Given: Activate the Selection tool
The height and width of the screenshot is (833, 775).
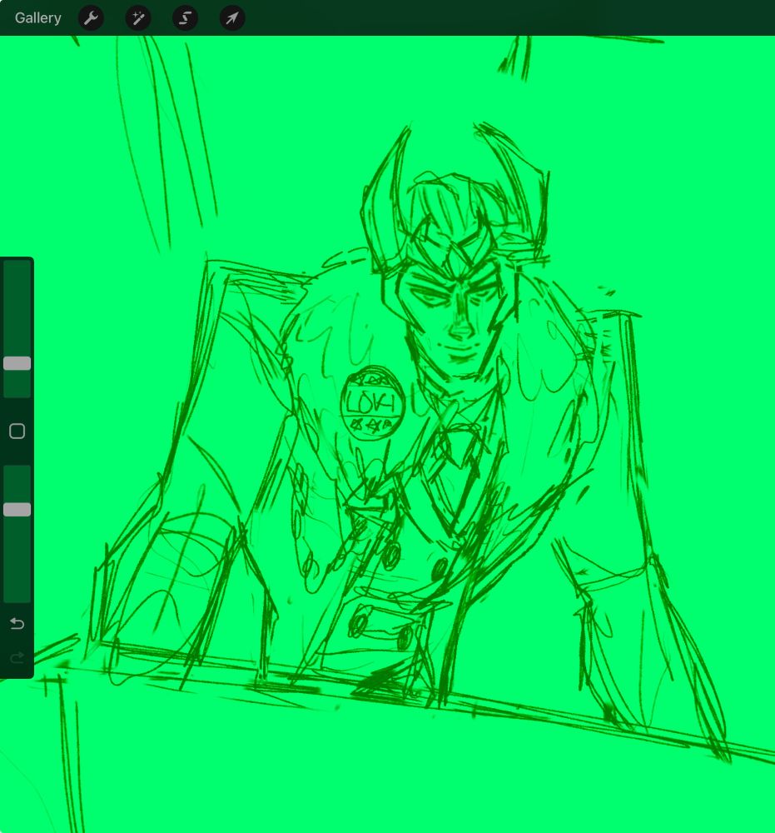Looking at the screenshot, I should (x=186, y=18).
